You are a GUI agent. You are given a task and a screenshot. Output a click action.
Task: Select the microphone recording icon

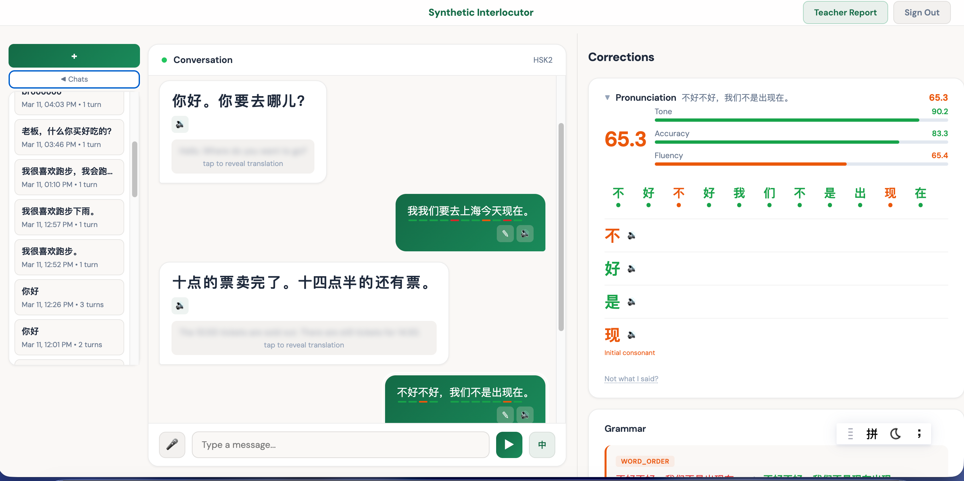pyautogui.click(x=172, y=444)
